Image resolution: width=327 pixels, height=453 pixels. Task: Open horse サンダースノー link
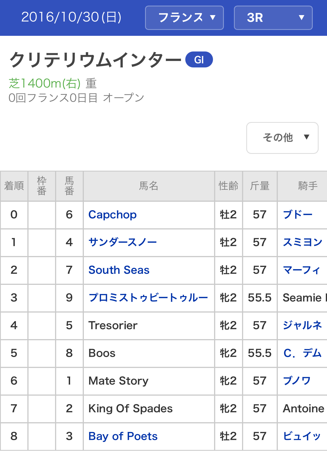(122, 242)
